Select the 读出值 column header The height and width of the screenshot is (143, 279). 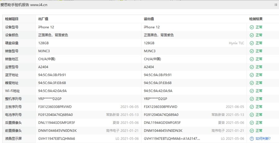tap(149, 19)
